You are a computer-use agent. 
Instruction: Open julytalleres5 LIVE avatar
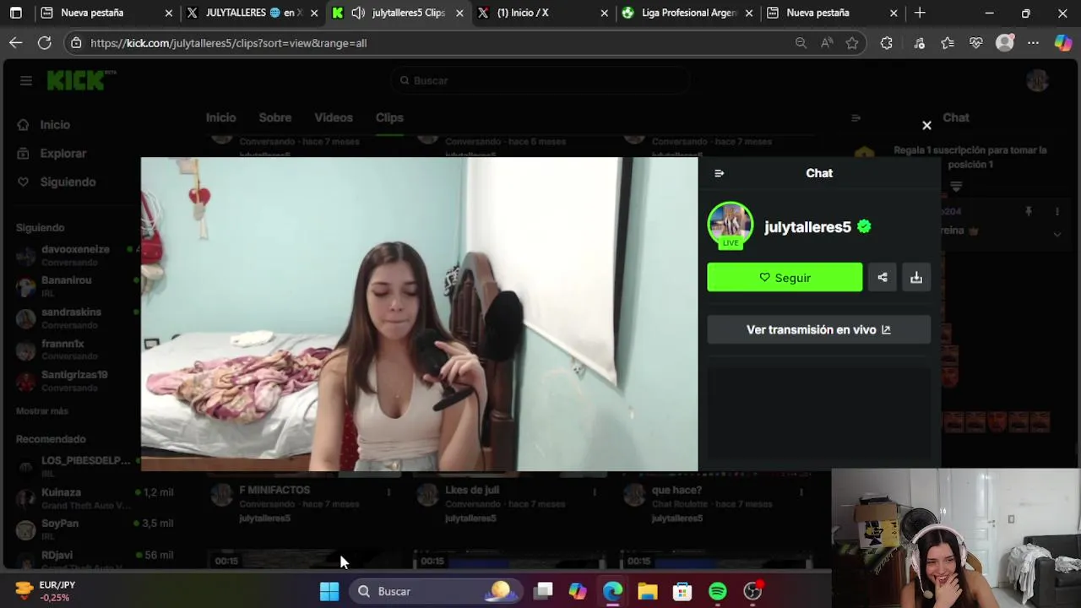731,225
